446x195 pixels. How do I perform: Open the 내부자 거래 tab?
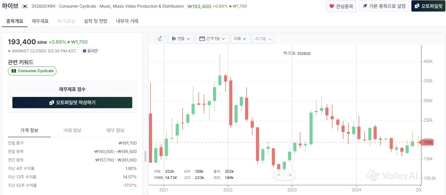127,21
